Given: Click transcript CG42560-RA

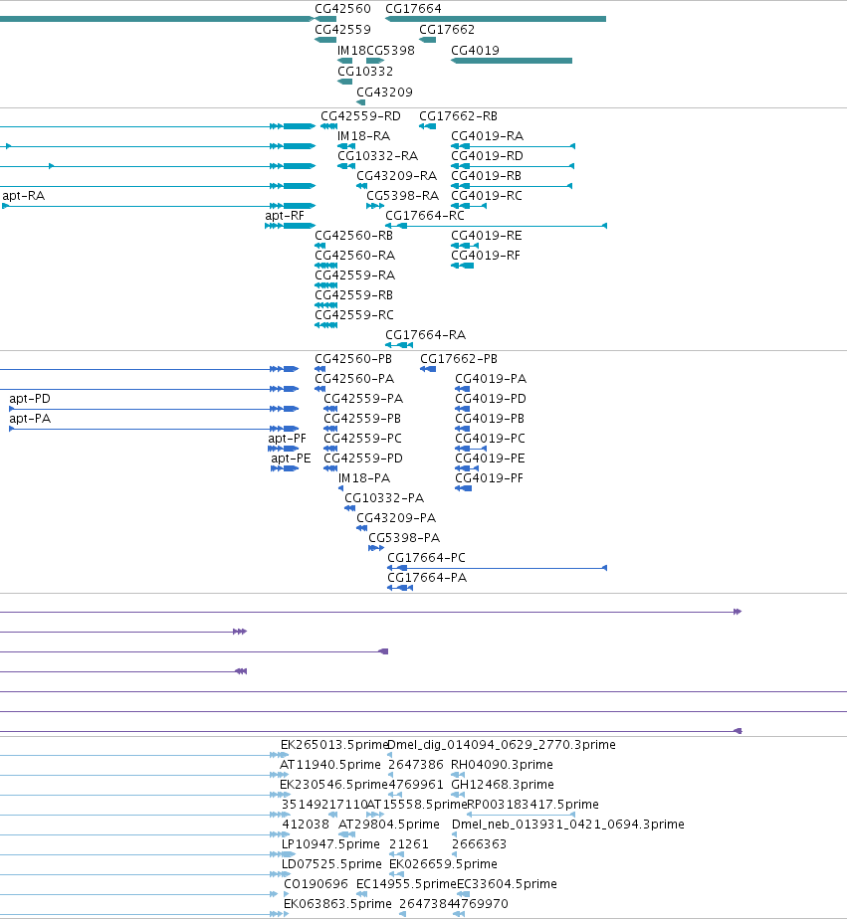Looking at the screenshot, I should coord(355,256).
